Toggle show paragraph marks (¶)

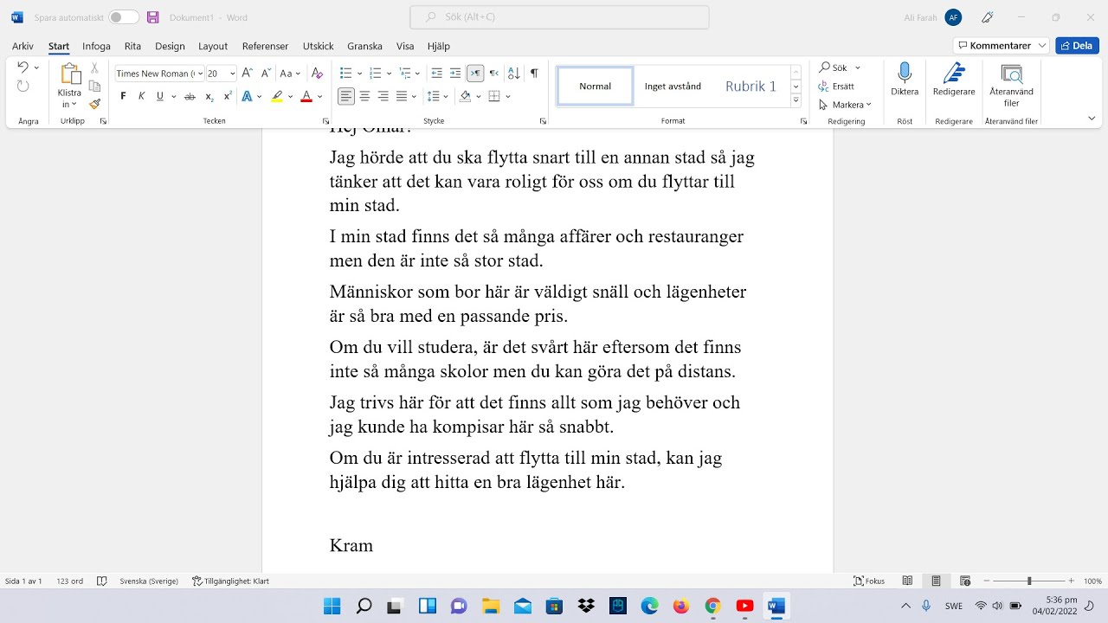534,74
